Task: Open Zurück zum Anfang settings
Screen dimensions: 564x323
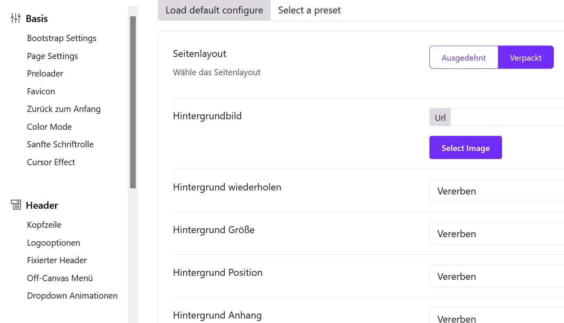Action: [x=64, y=109]
